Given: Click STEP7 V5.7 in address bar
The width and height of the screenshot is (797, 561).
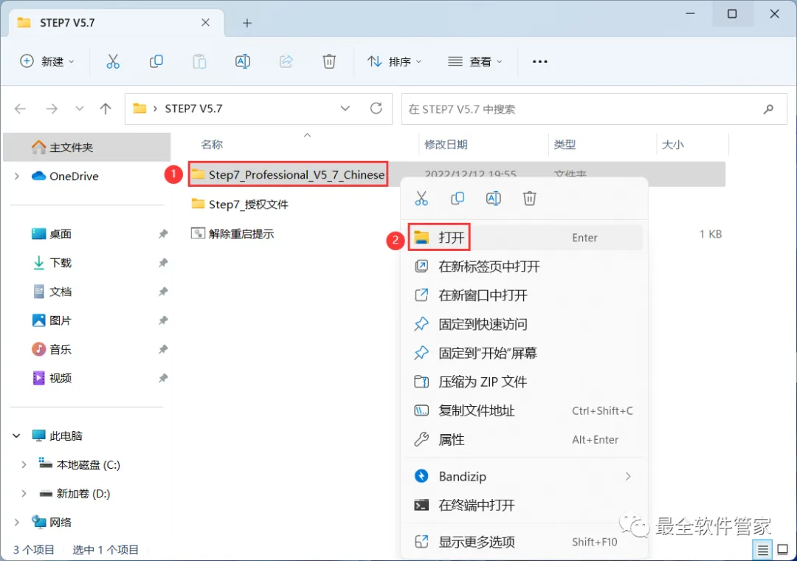Looking at the screenshot, I should point(193,109).
